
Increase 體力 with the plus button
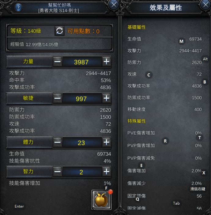(106, 142)
